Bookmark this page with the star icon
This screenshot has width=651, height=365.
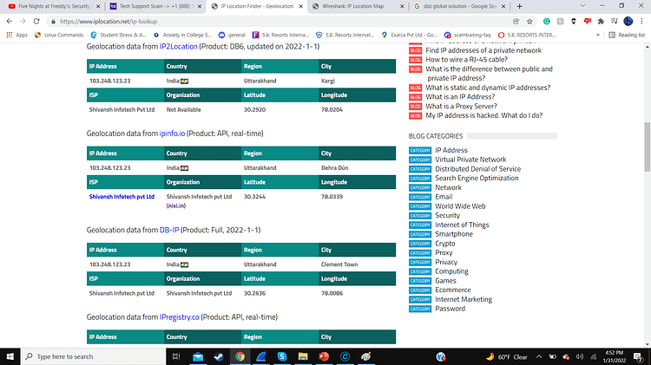coord(529,21)
